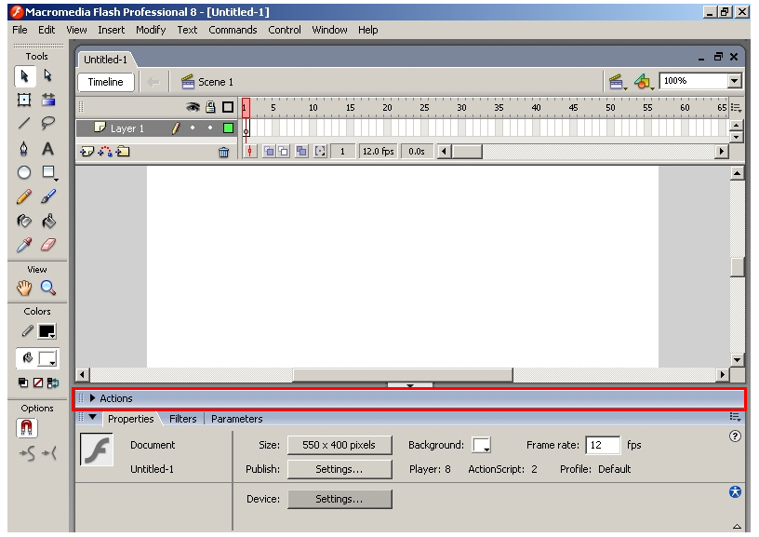Toggle the Onion Skin button
This screenshot has width=759, height=537.
tap(269, 152)
